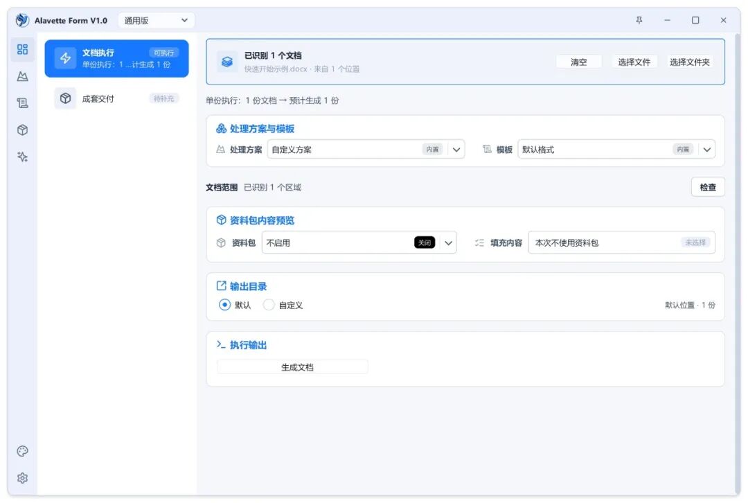Image resolution: width=748 pixels, height=503 pixels.
Task: Click the list icon next to 填充内容
Action: pyautogui.click(x=479, y=242)
